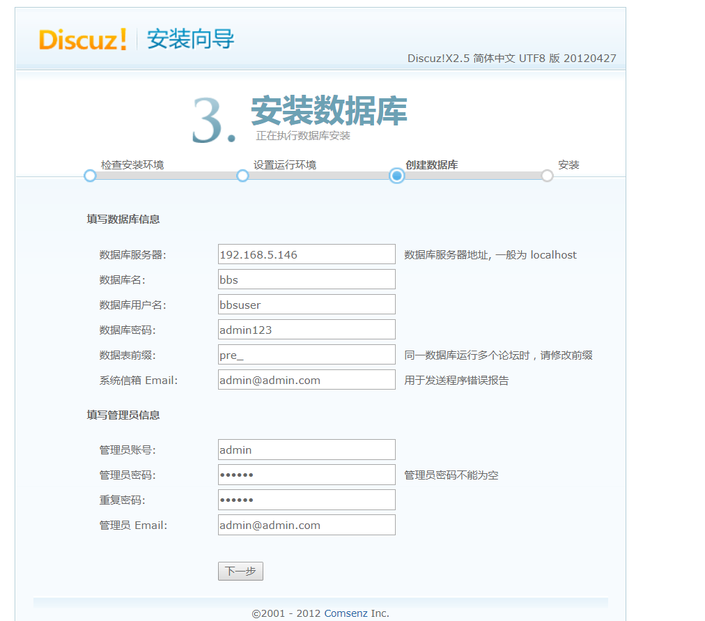Click the 数据库用户名: field label
Screen dimensions: 705x621
click(132, 305)
